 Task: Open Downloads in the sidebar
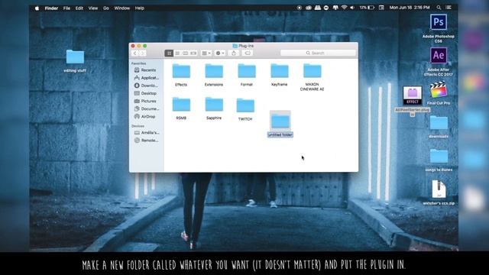(x=147, y=86)
